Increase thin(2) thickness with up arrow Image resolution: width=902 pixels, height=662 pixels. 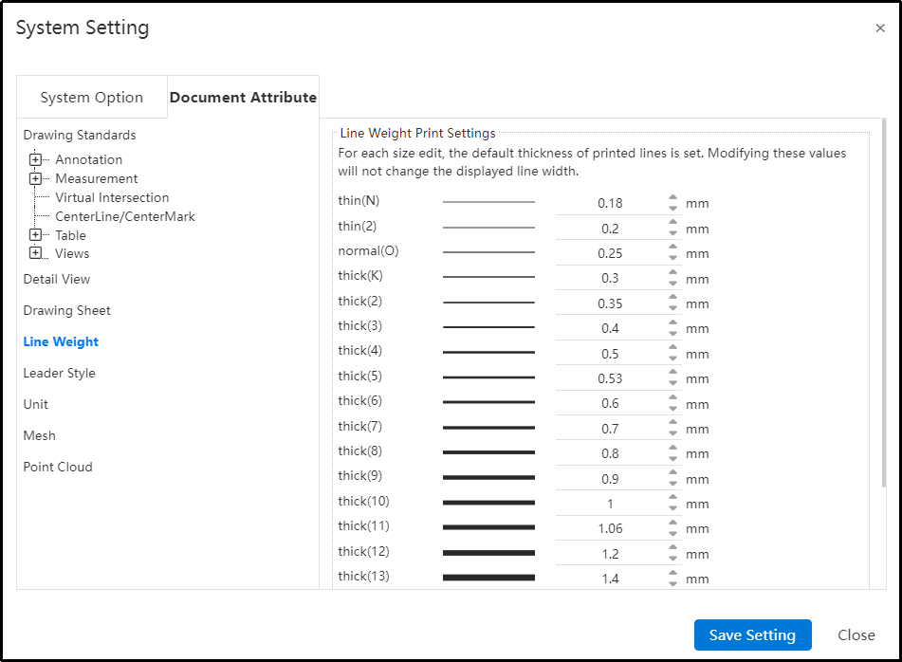pyautogui.click(x=673, y=223)
